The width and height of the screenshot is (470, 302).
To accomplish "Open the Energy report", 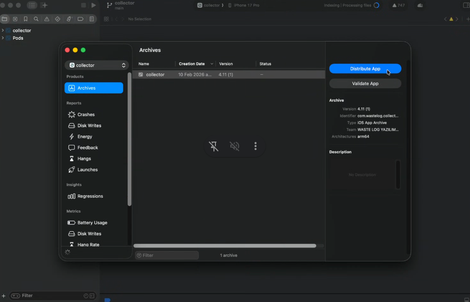I will (84, 137).
